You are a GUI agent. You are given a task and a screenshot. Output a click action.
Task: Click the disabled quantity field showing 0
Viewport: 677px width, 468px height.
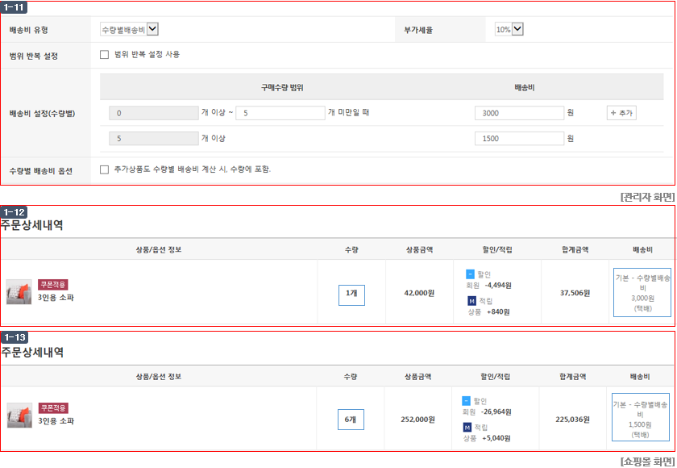point(154,113)
